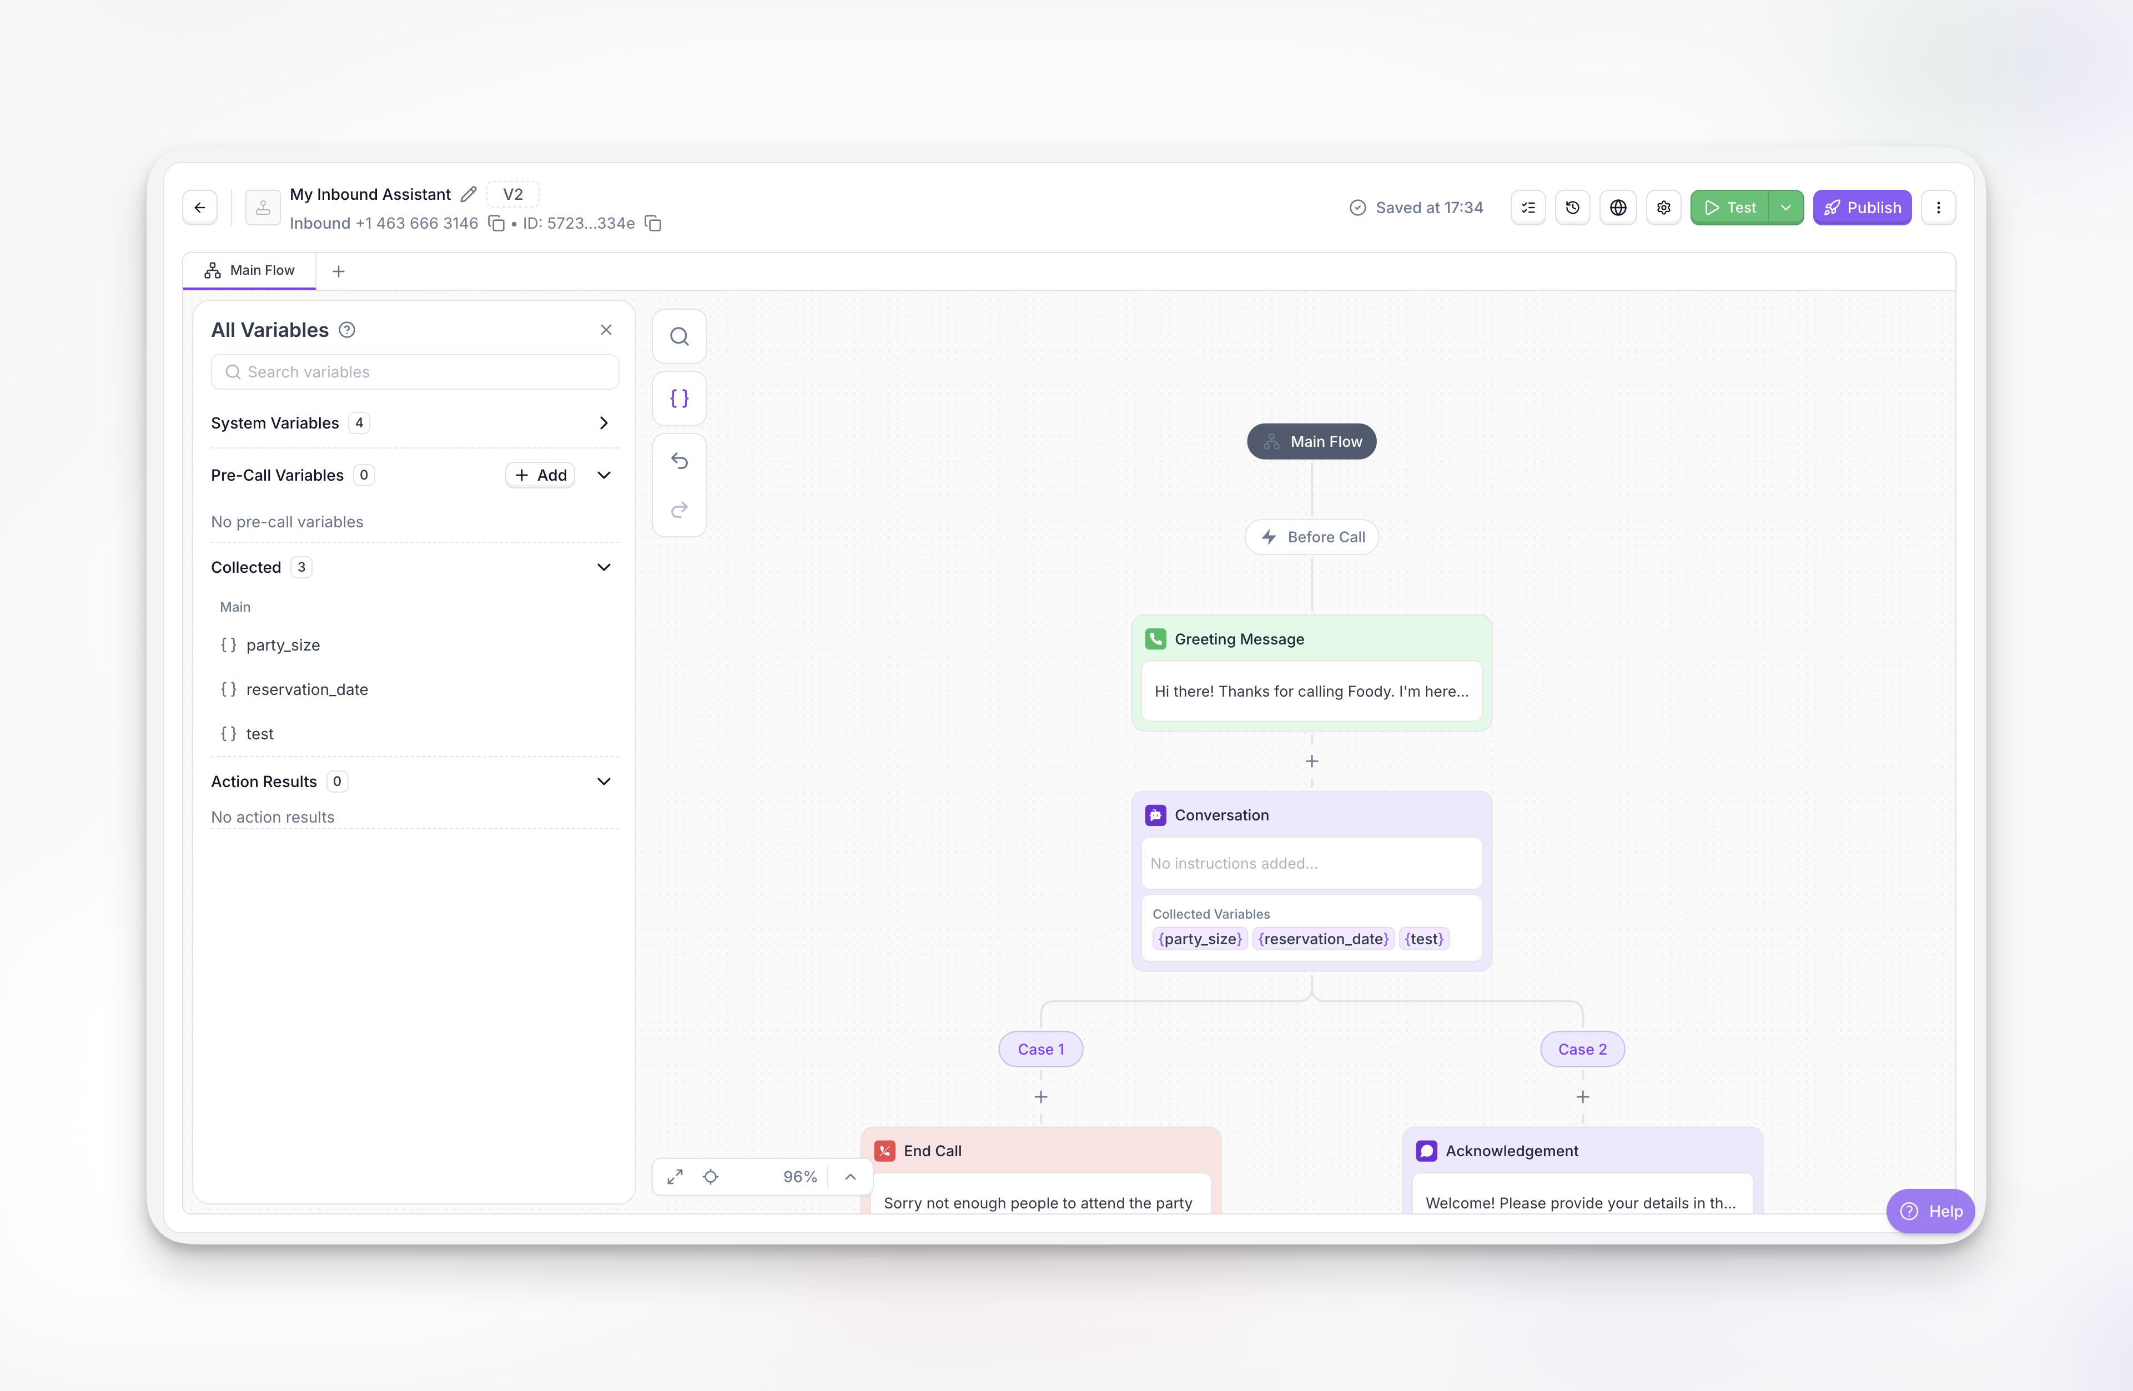Open assistant settings gear icon

coord(1663,208)
